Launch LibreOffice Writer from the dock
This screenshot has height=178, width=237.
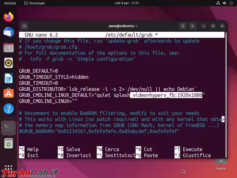tap(9, 78)
